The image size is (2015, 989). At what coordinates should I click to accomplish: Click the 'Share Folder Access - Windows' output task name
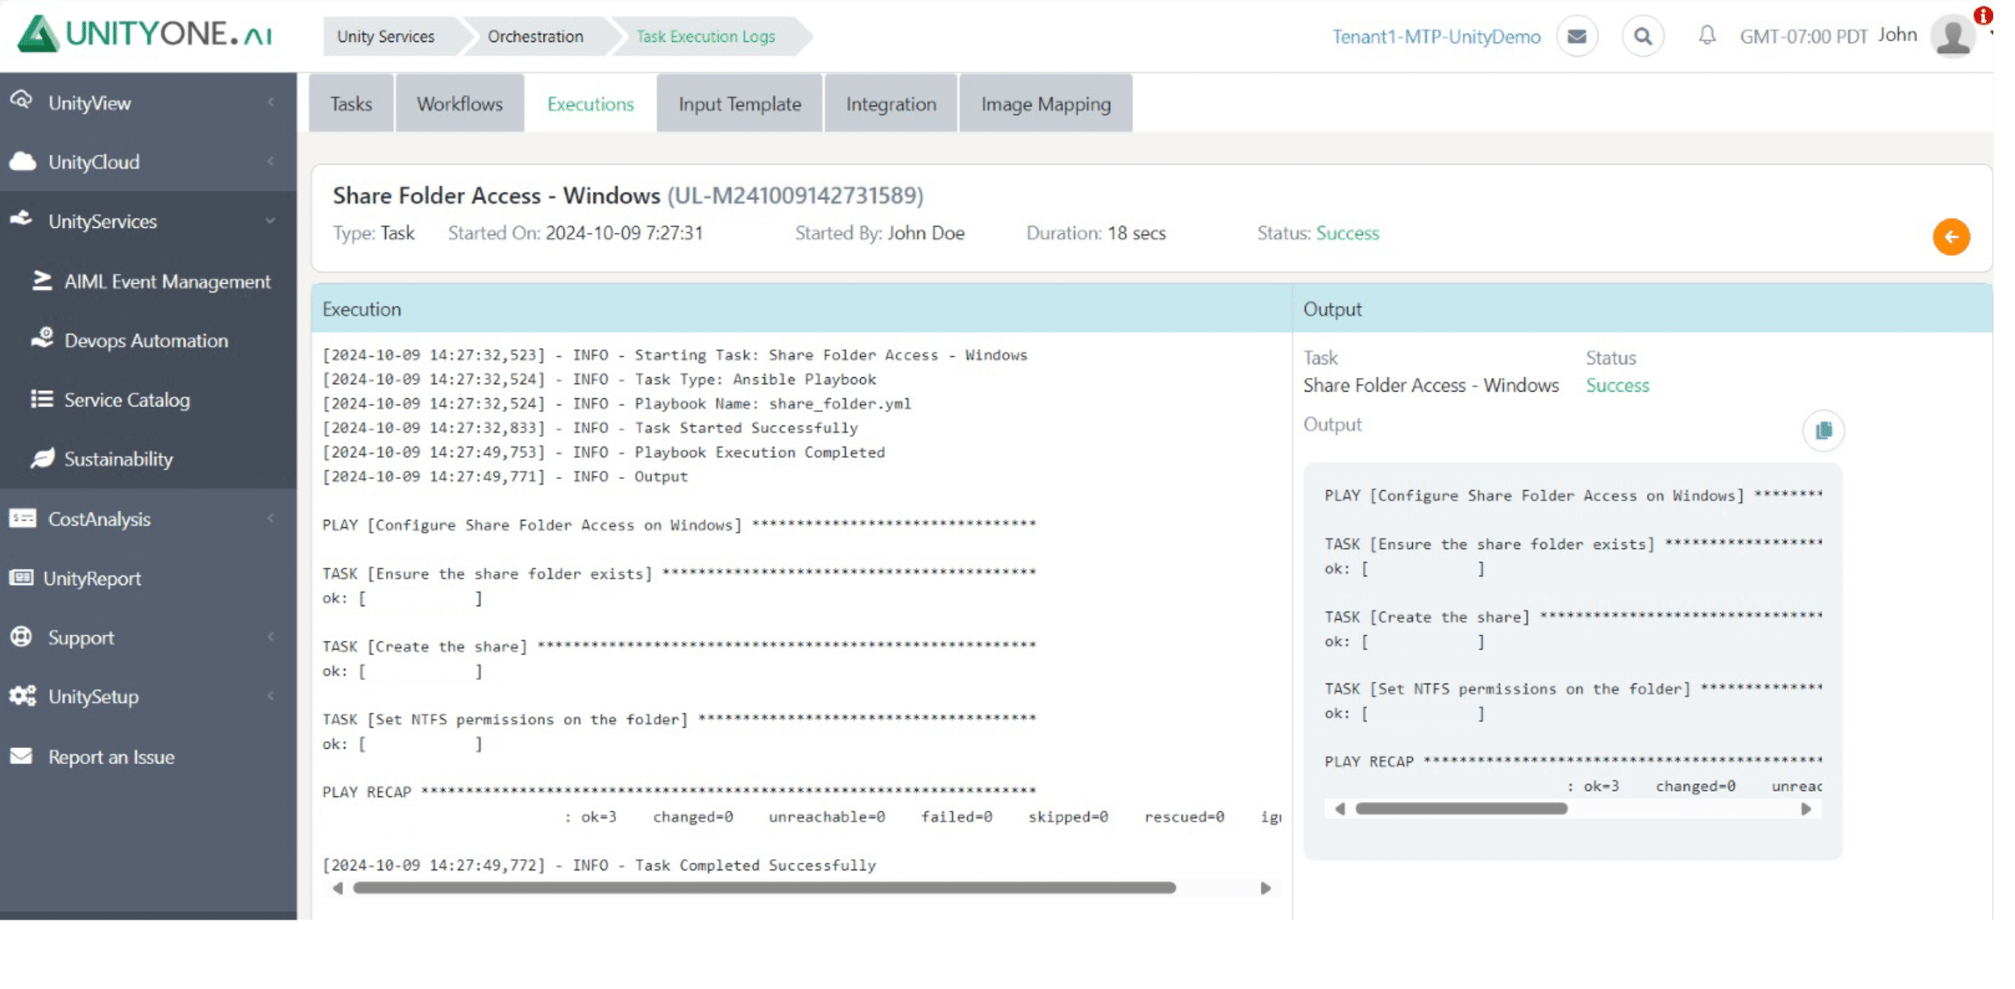click(x=1431, y=385)
